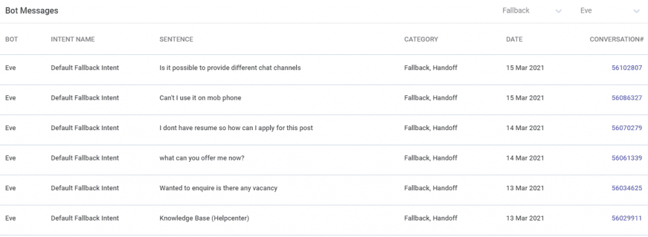Open conversation 56070279
This screenshot has width=648, height=237.
point(626,128)
